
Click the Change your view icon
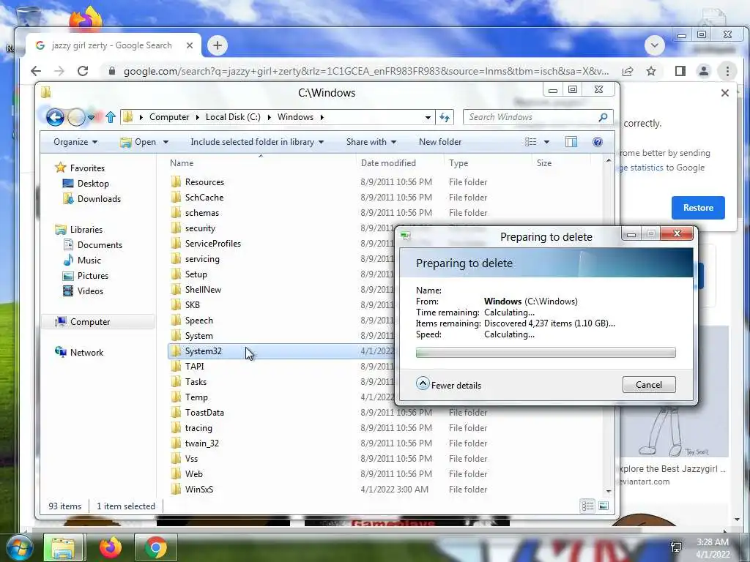pyautogui.click(x=530, y=142)
